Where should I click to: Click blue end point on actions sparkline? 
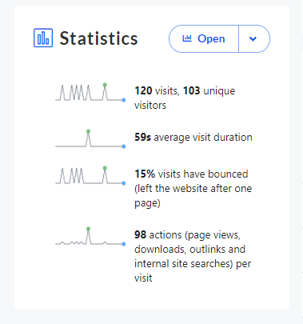pos(124,244)
